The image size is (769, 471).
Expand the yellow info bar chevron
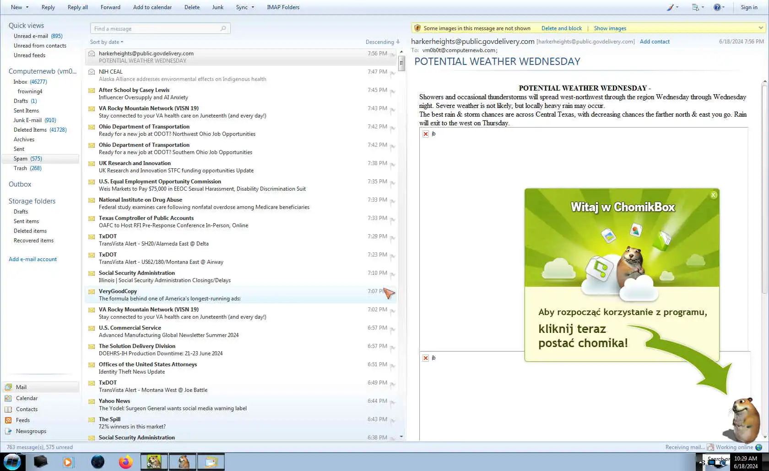click(761, 28)
